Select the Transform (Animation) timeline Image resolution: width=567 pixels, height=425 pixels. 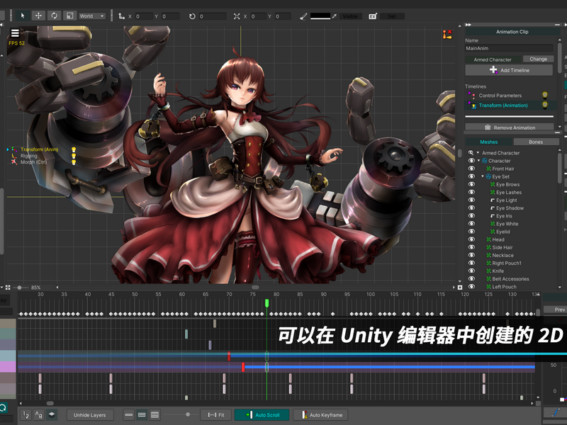[503, 105]
